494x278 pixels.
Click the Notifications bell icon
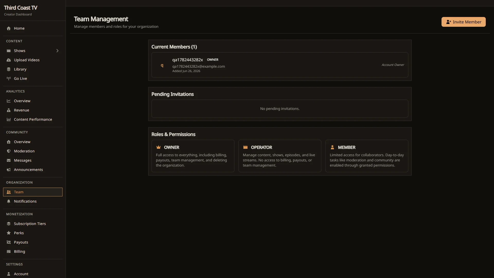(9, 201)
